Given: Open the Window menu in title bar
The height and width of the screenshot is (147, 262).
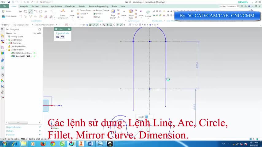Looking at the screenshot, I should [46, 2].
